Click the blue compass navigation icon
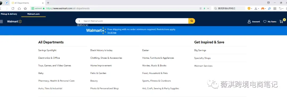This screenshot has height=97, width=287. [x=7, y=3]
